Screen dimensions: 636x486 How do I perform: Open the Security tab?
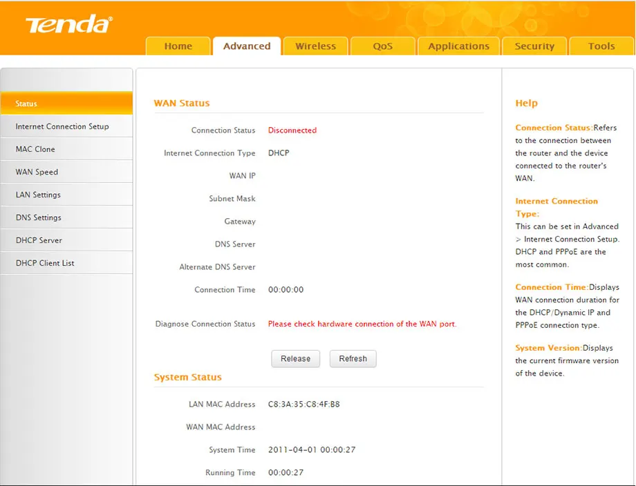534,46
